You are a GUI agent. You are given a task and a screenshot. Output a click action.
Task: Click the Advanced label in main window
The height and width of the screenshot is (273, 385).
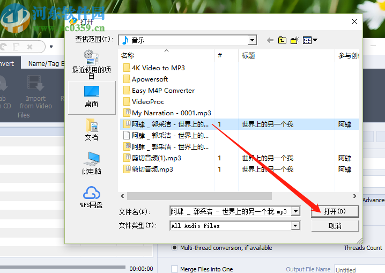click(373, 200)
